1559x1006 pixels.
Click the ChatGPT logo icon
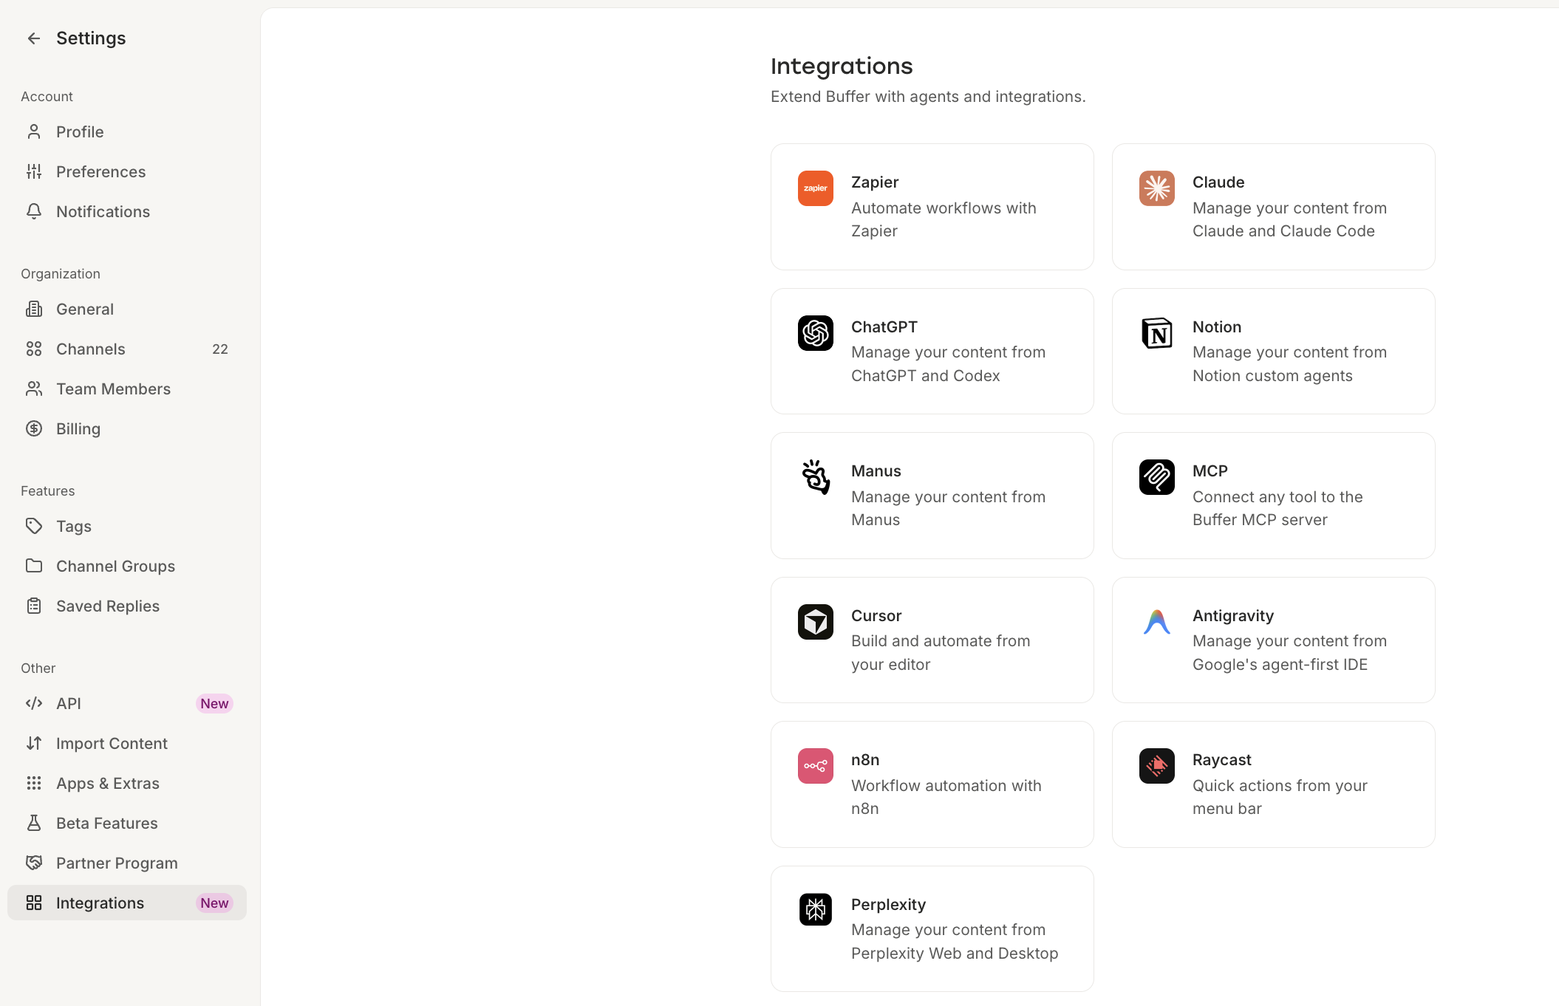click(816, 333)
